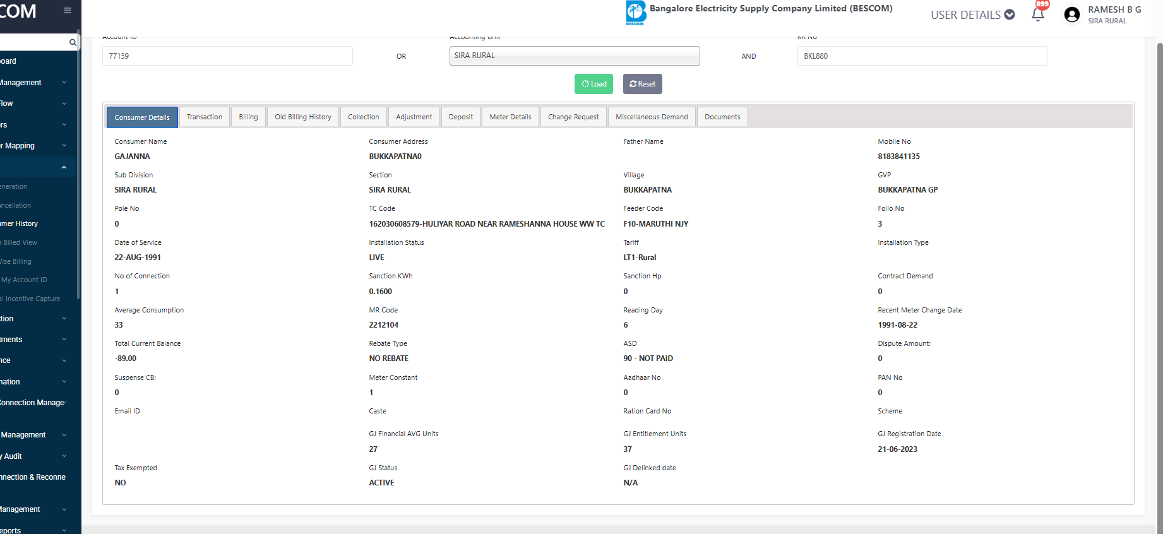The image size is (1163, 534).
Task: Click the MR Code value 2212104
Action: point(384,325)
